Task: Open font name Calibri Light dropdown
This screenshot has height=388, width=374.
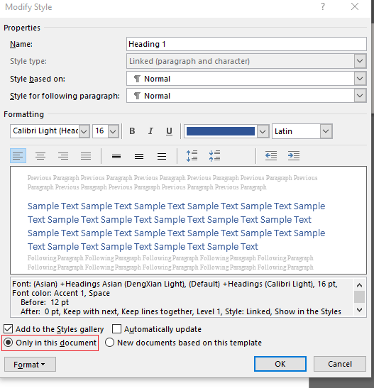Action: (84, 131)
